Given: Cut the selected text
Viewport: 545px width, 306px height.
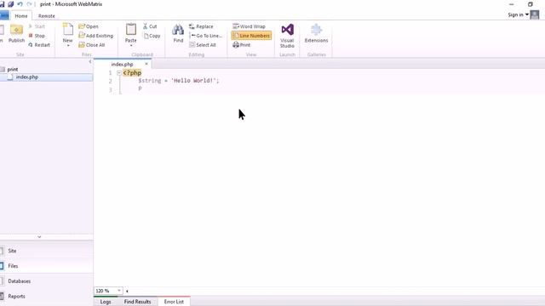Looking at the screenshot, I should pos(150,26).
